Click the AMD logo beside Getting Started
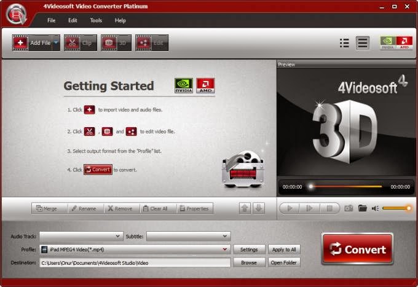Image resolution: width=418 pixels, height=287 pixels. 205,86
